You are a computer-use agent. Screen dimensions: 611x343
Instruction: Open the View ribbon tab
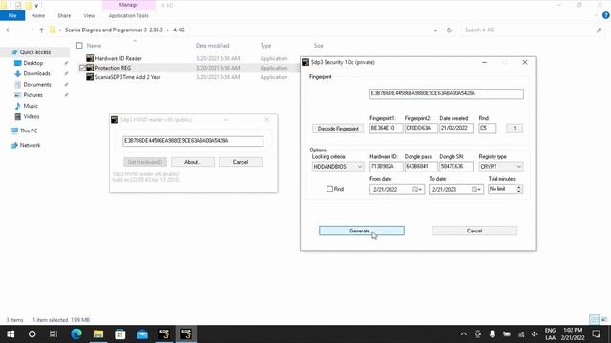tap(89, 16)
